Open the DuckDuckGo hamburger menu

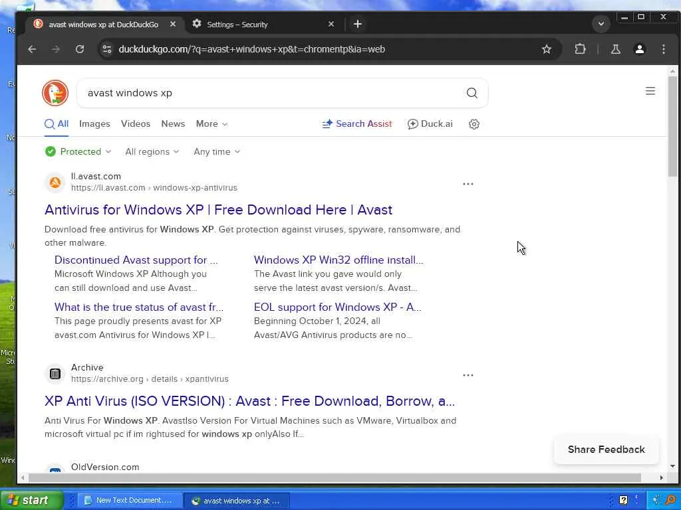650,91
